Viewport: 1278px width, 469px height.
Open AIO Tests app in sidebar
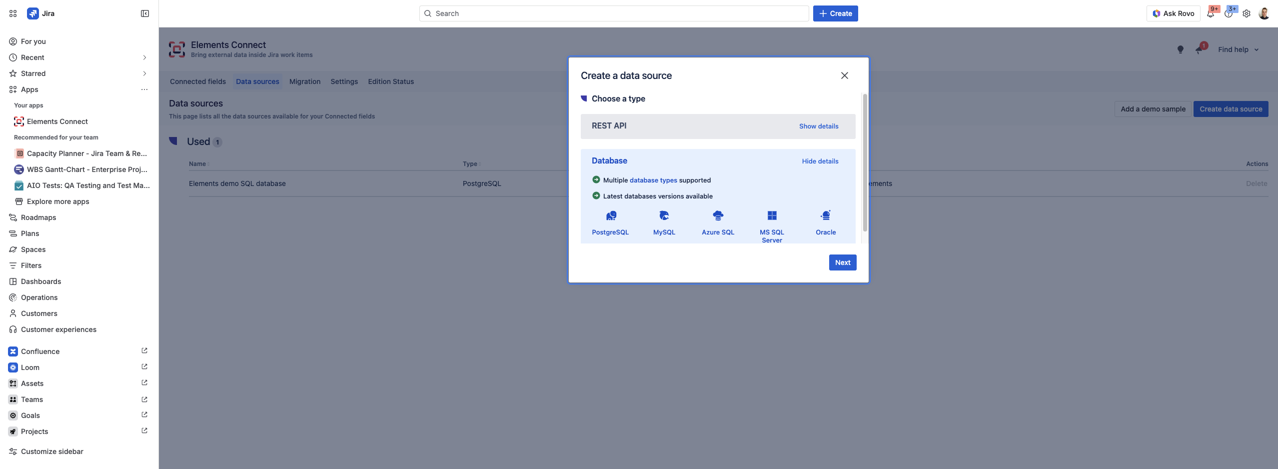(82, 185)
